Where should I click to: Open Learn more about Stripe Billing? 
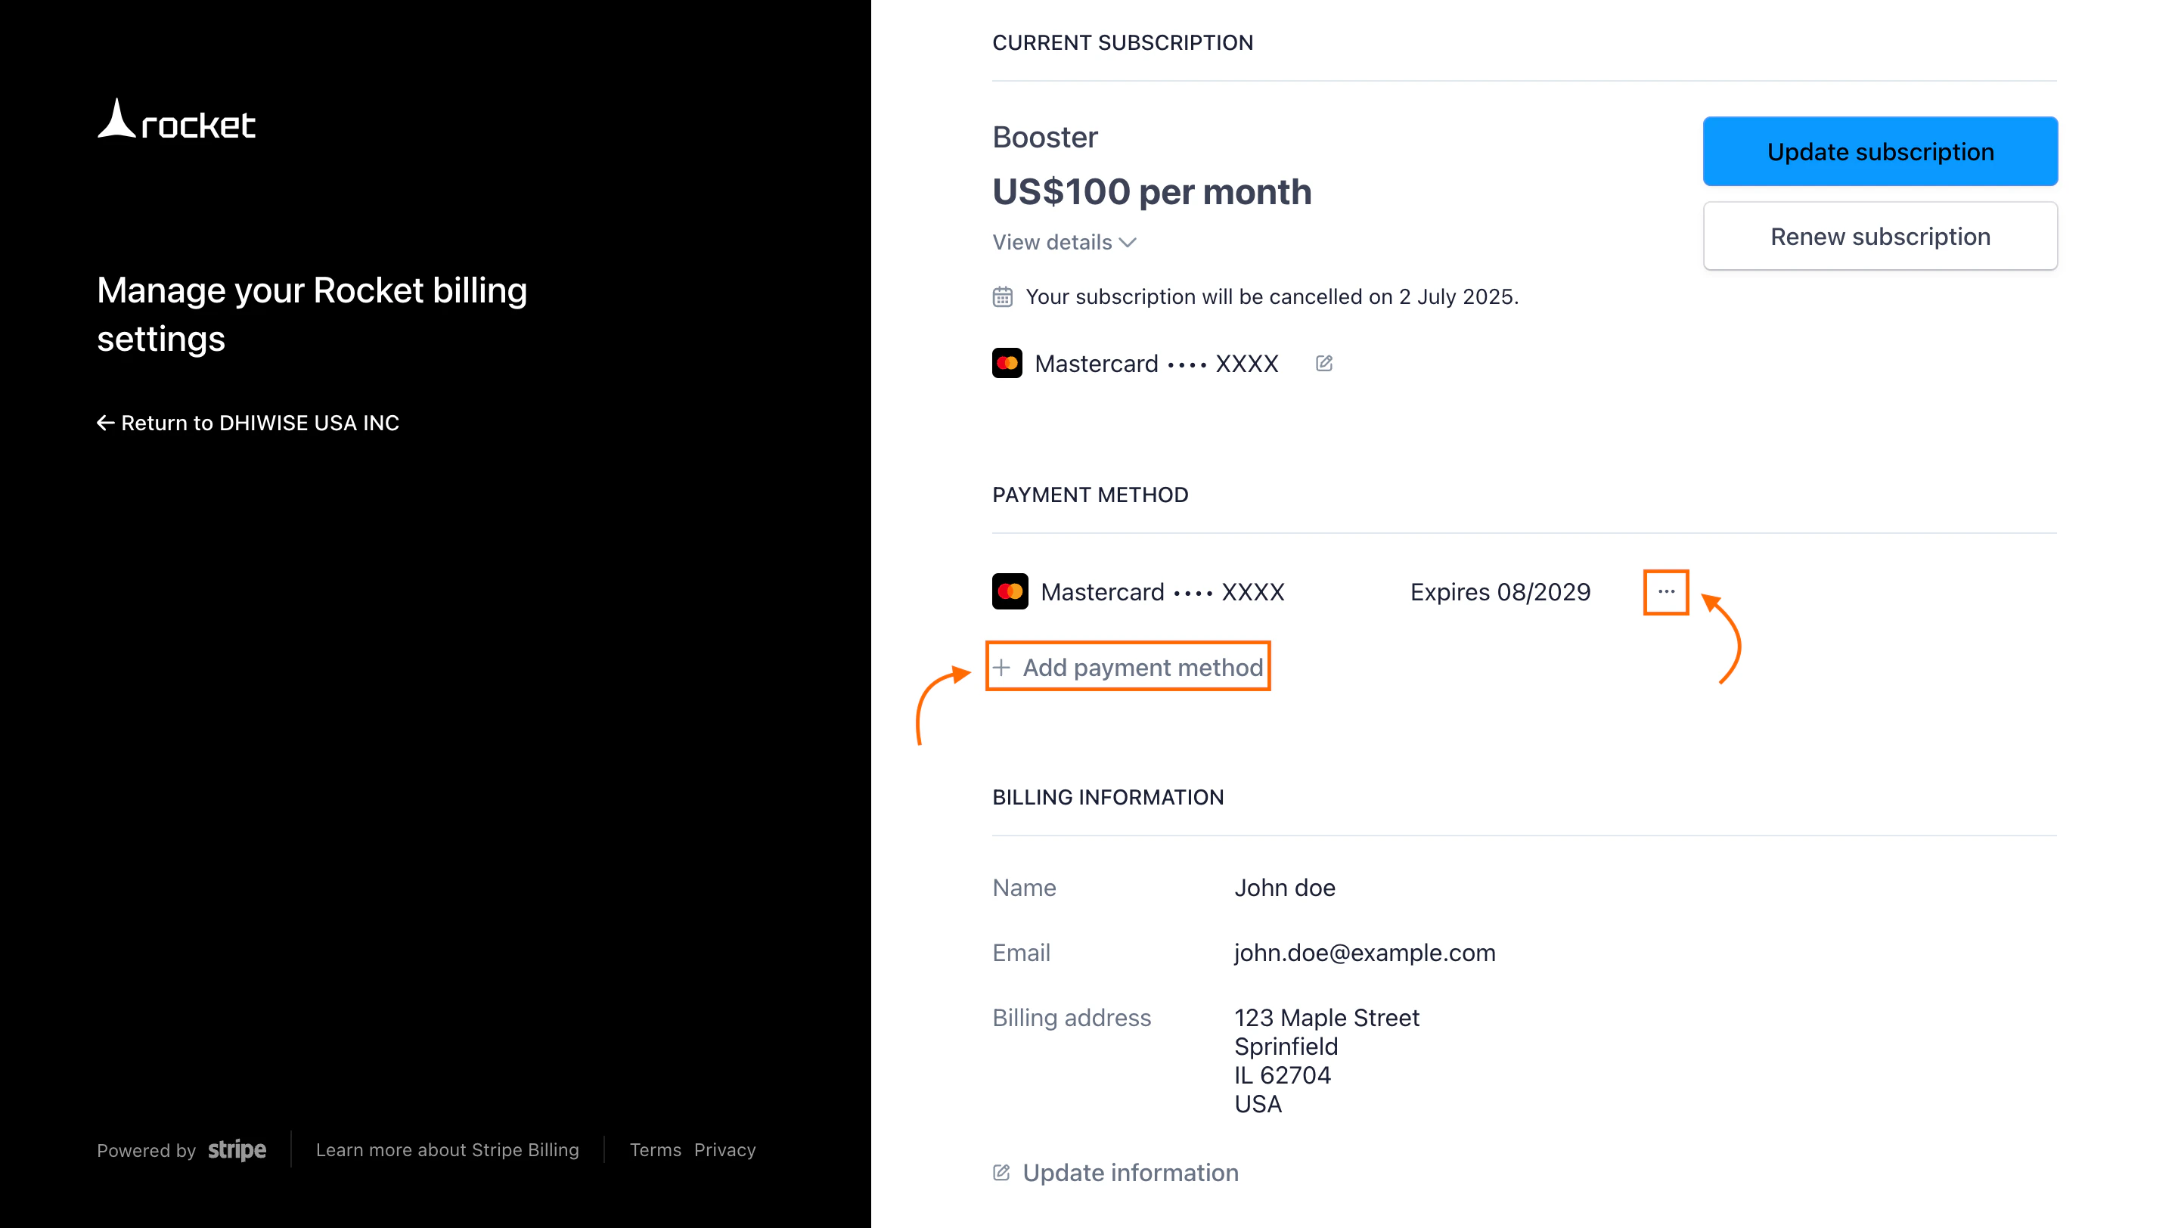[447, 1149]
